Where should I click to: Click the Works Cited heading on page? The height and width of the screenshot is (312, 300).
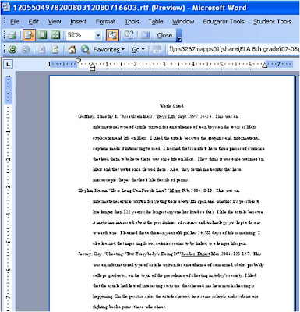(x=171, y=106)
